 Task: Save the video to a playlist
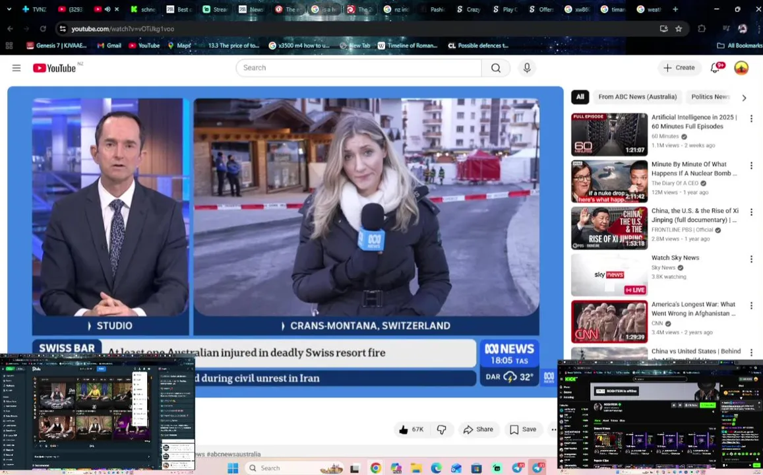tap(523, 429)
